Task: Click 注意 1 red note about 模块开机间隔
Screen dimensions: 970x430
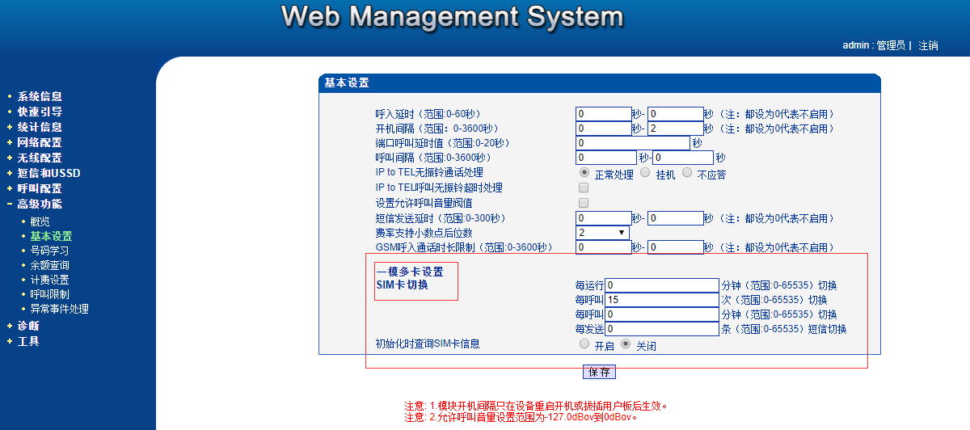Action: click(x=537, y=406)
